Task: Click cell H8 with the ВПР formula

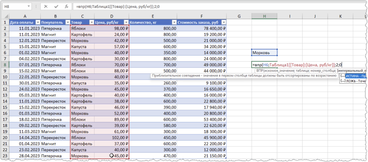Action: [x=264, y=65]
